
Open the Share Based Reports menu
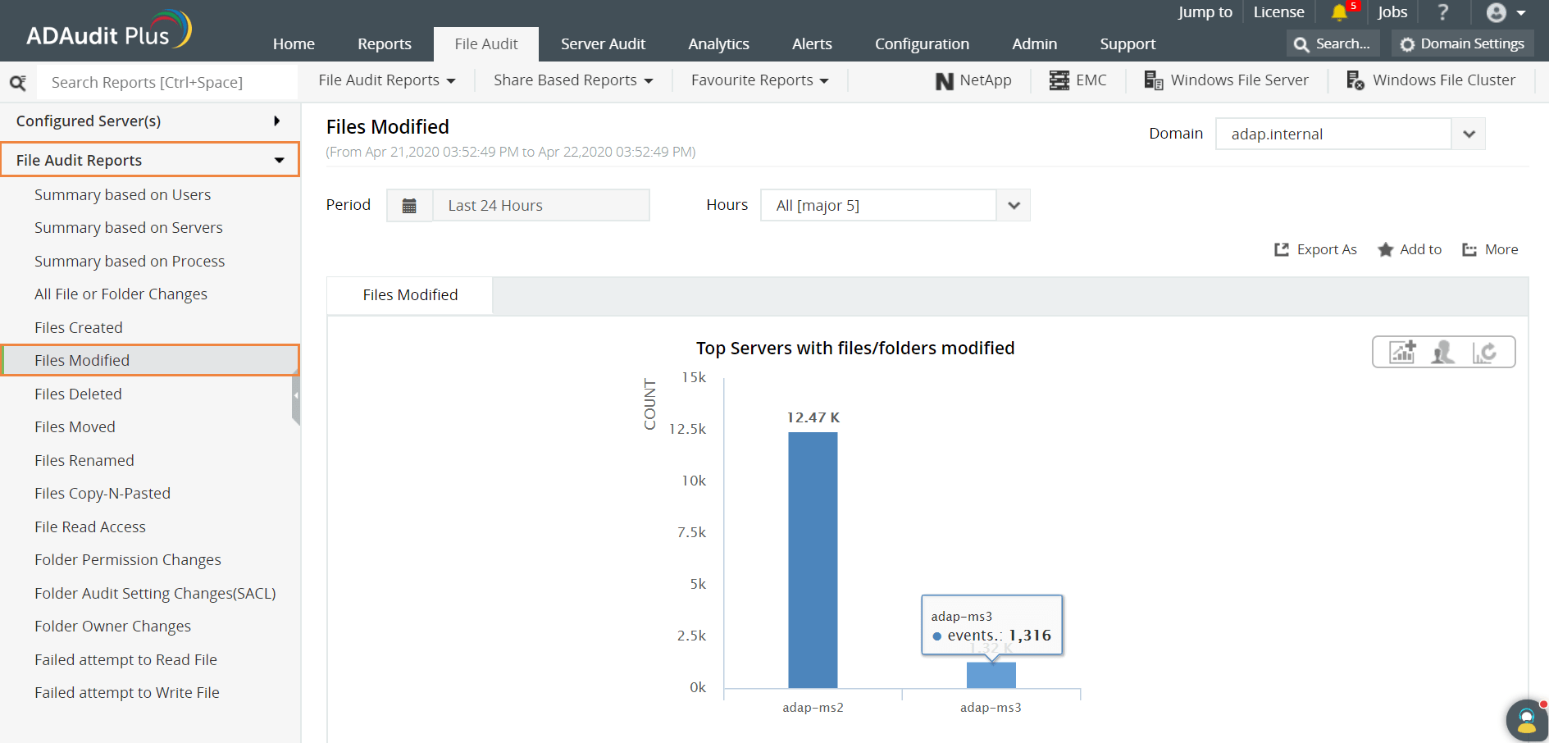click(573, 80)
